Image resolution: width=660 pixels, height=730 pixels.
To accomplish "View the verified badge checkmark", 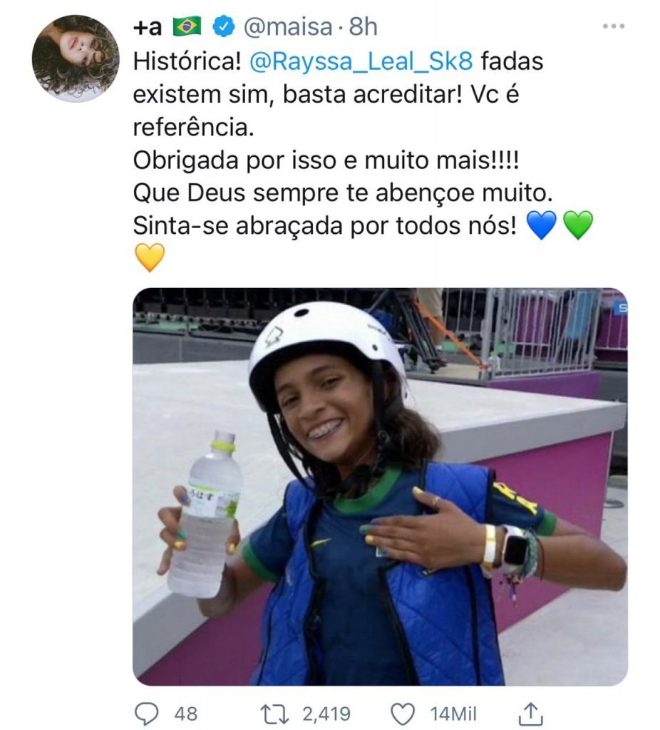I will point(223,26).
